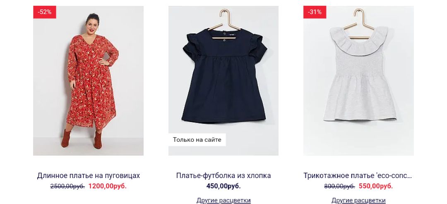Click the -31% discount badge

coord(315,12)
